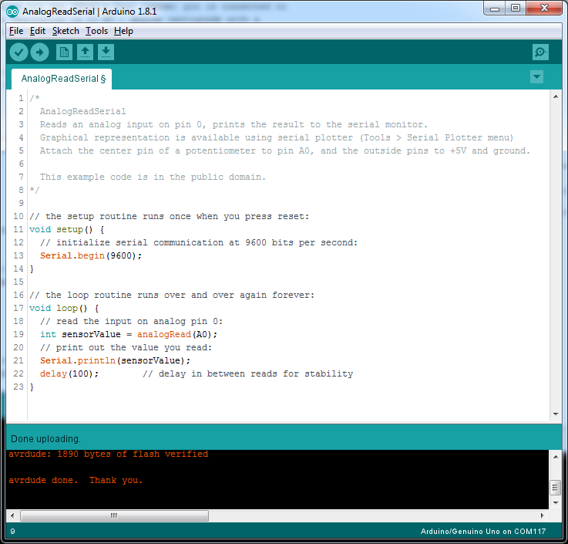Click 'void setup() {' line
Viewport: 568px width, 544px height.
pos(66,230)
